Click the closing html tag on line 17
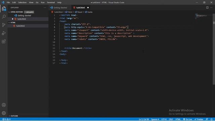Image resolution: width=215 pixels, height=121 pixels. (x=63, y=63)
